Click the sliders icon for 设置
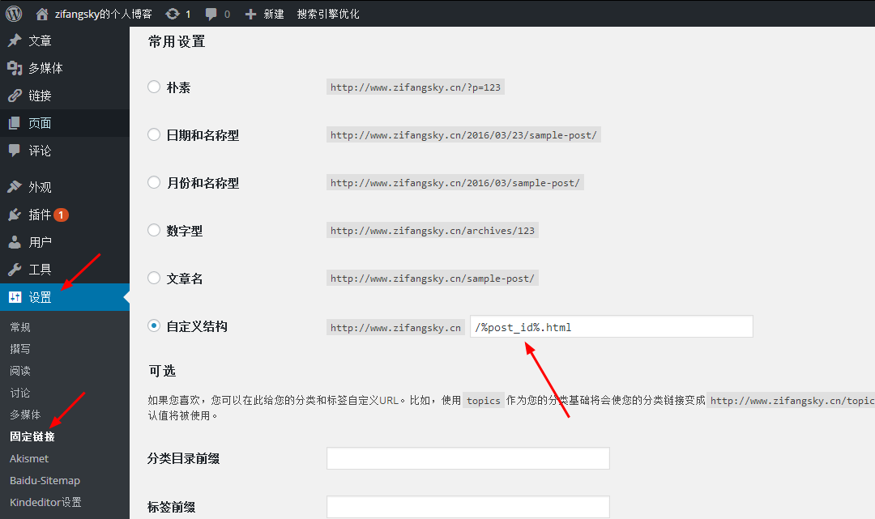The height and width of the screenshot is (519, 875). pyautogui.click(x=15, y=297)
